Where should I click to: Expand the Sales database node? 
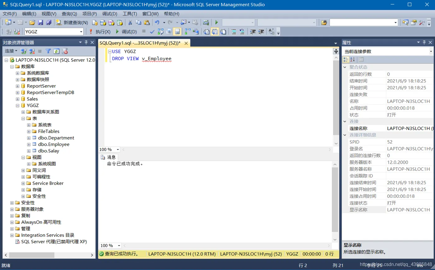(x=18, y=99)
